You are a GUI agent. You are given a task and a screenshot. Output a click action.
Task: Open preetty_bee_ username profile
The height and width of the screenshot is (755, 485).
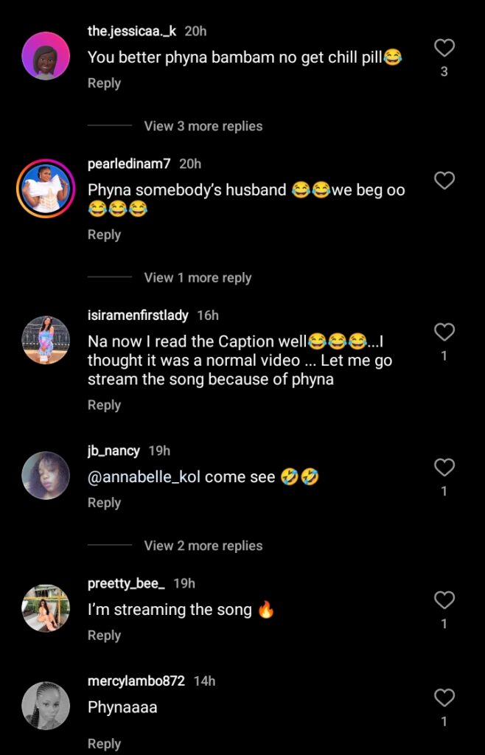(x=126, y=583)
